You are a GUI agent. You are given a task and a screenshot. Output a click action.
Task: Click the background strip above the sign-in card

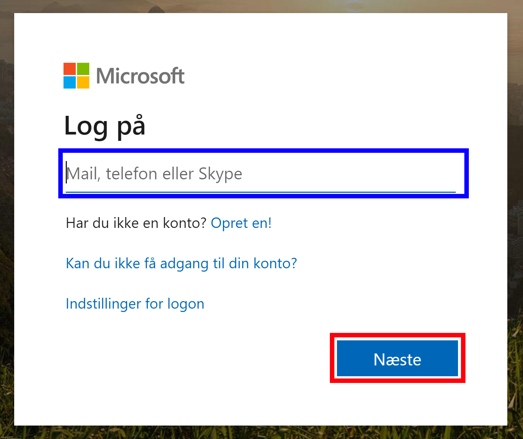point(261,6)
